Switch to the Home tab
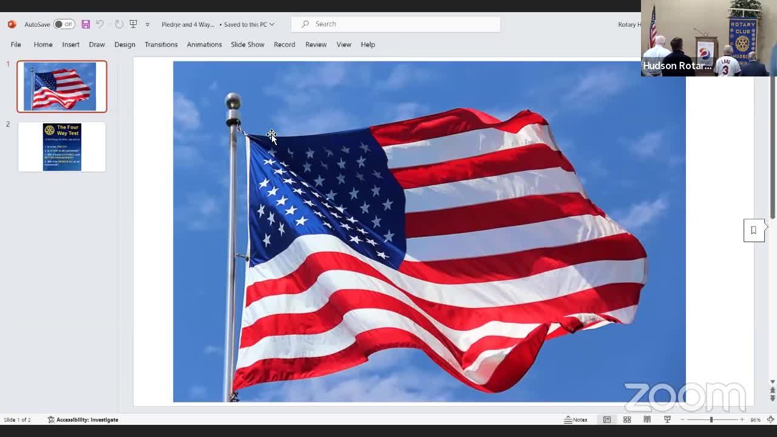Image resolution: width=777 pixels, height=437 pixels. pyautogui.click(x=43, y=44)
